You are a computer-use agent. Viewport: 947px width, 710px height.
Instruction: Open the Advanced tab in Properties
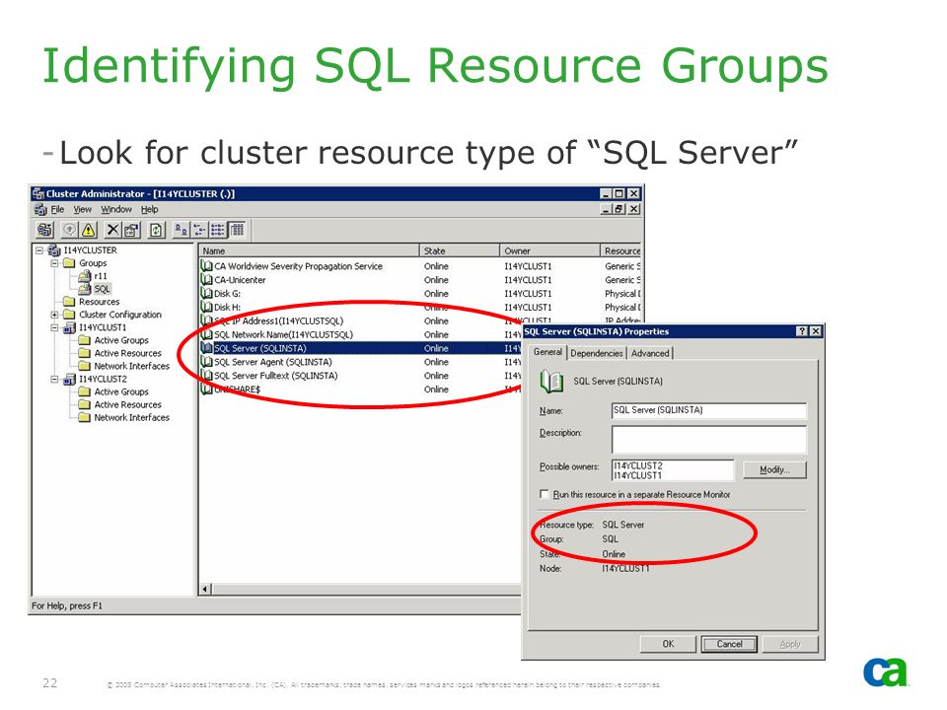point(650,353)
